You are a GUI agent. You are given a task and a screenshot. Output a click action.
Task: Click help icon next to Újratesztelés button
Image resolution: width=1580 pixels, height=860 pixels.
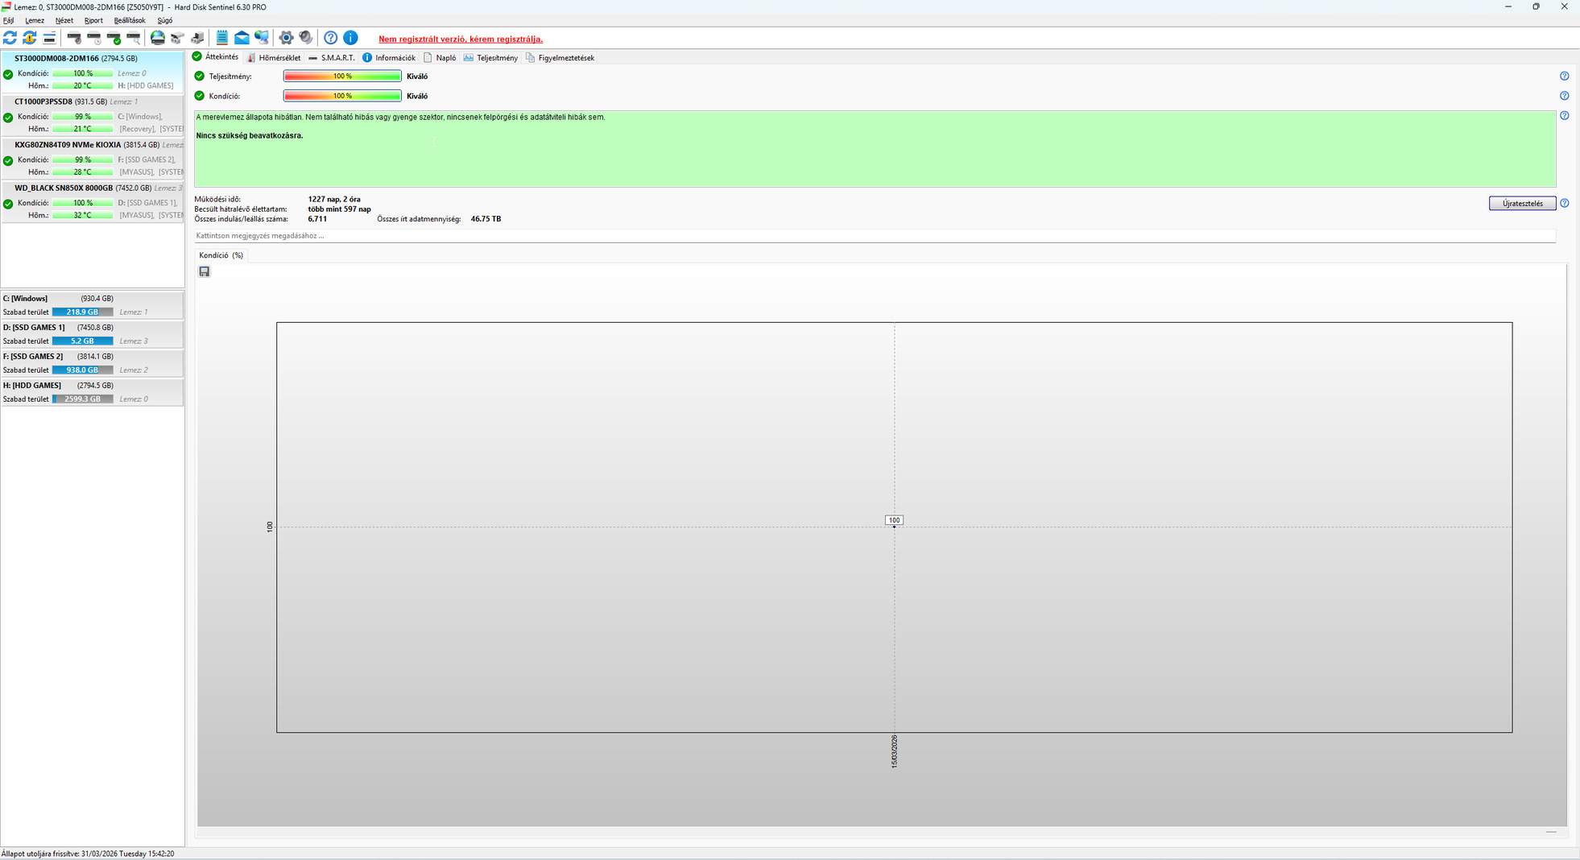[x=1564, y=204]
